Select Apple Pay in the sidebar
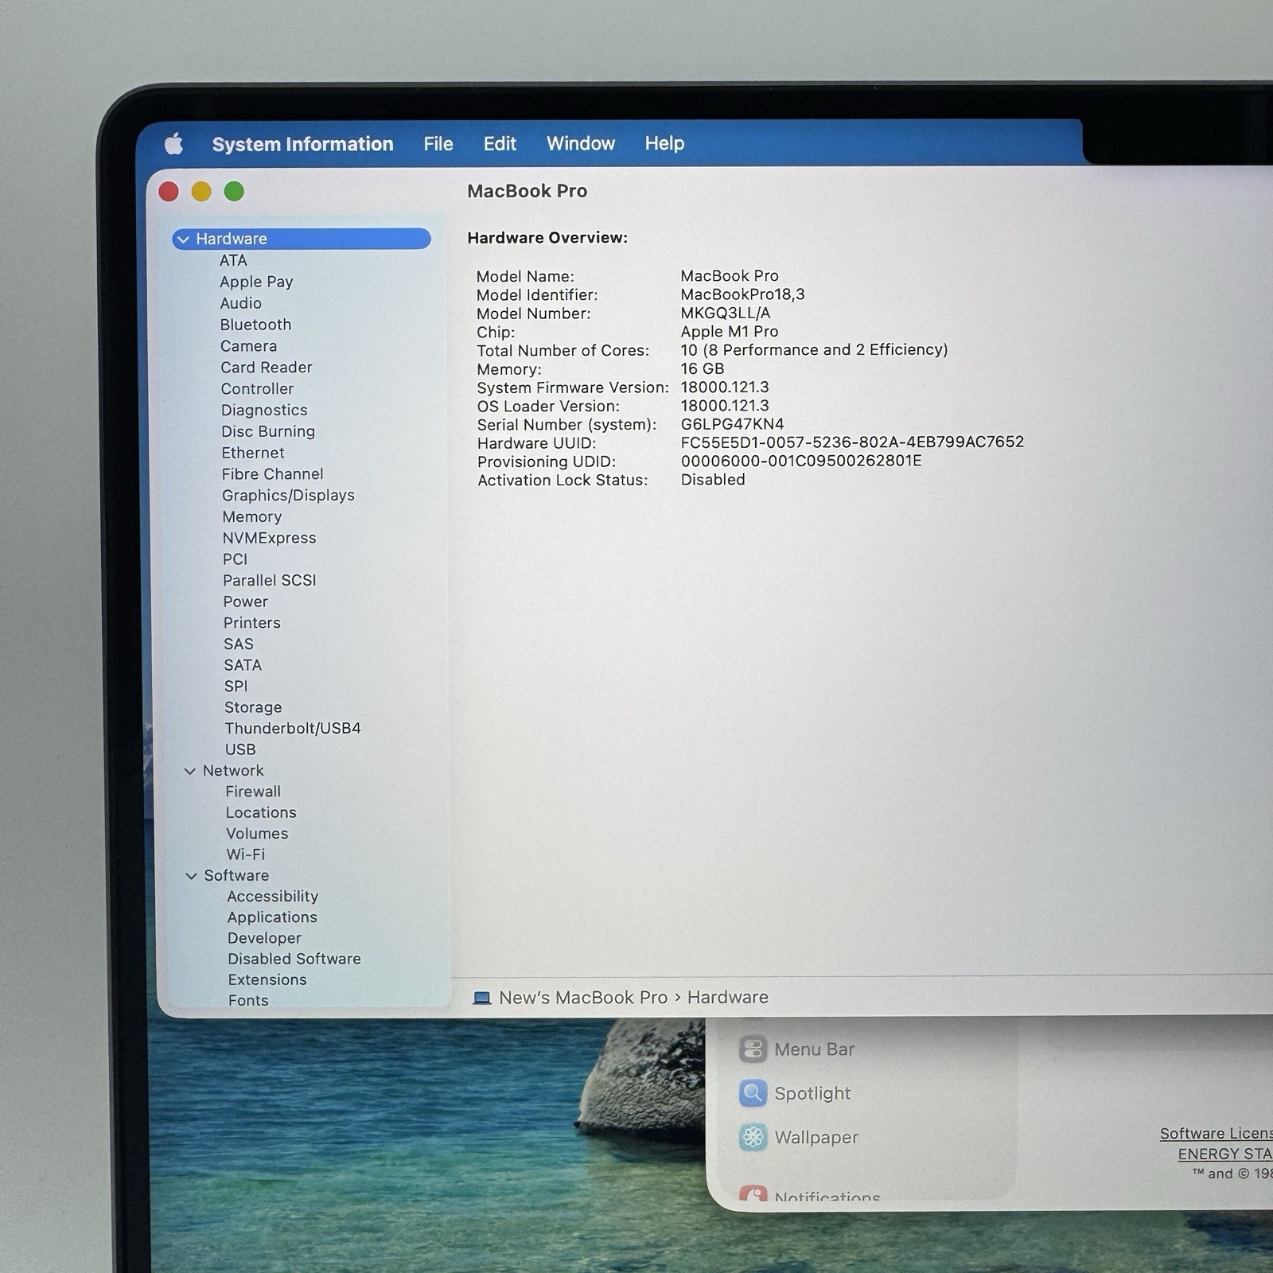Viewport: 1273px width, 1273px height. (256, 282)
